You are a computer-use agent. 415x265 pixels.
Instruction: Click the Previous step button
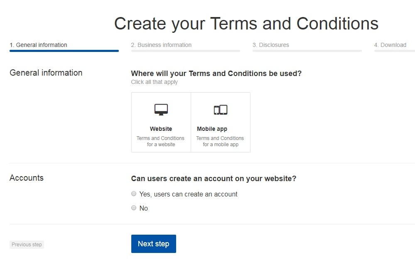pos(27,245)
